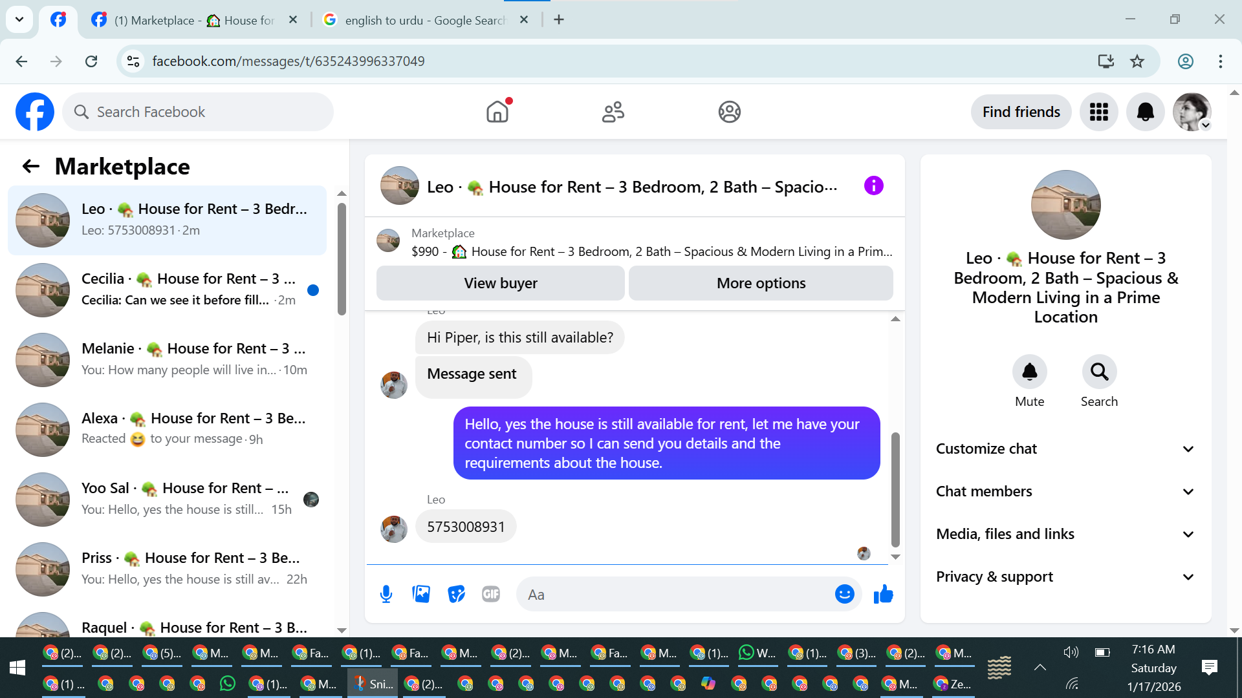Click the More options button
The width and height of the screenshot is (1242, 698).
[761, 283]
